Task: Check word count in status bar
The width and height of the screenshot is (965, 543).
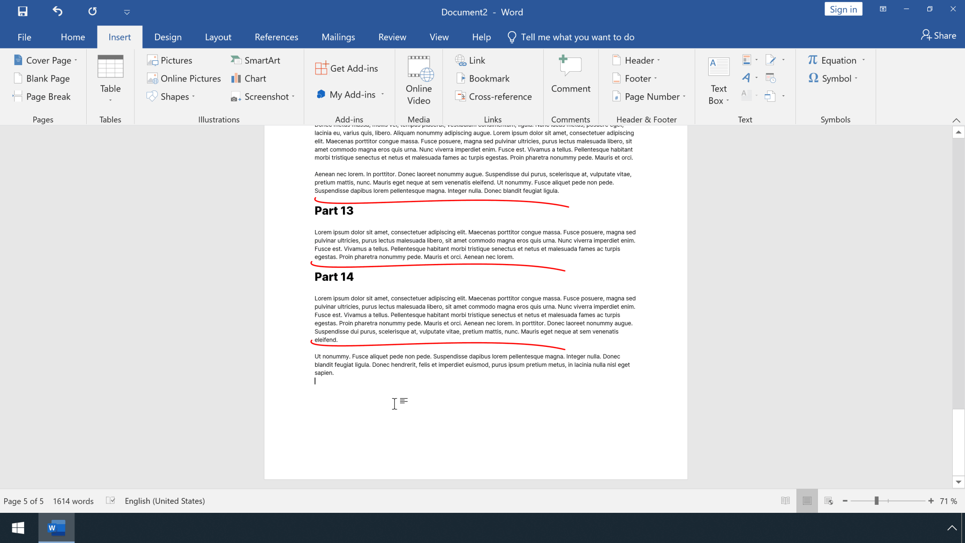Action: click(73, 501)
